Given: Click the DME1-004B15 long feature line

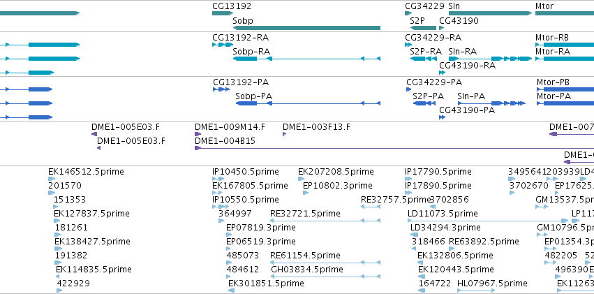Looking at the screenshot, I should point(394,148).
